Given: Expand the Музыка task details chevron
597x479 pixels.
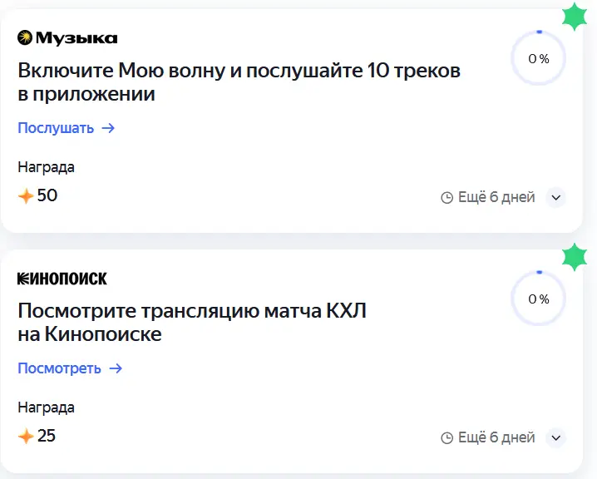Looking at the screenshot, I should click(x=556, y=197).
